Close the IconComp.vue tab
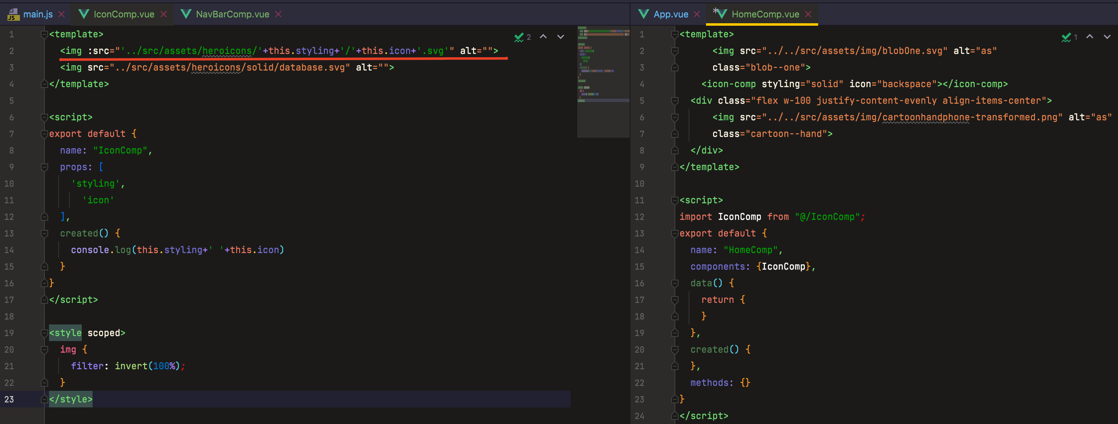Image resolution: width=1118 pixels, height=424 pixels. coord(164,14)
